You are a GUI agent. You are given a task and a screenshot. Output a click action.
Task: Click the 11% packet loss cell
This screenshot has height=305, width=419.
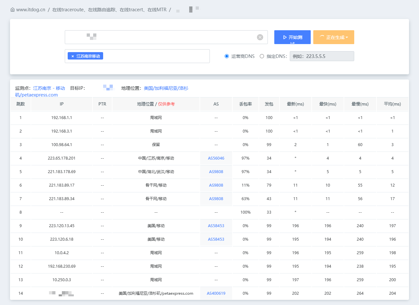pyautogui.click(x=246, y=185)
